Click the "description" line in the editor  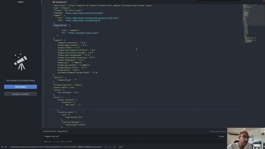point(103,5)
